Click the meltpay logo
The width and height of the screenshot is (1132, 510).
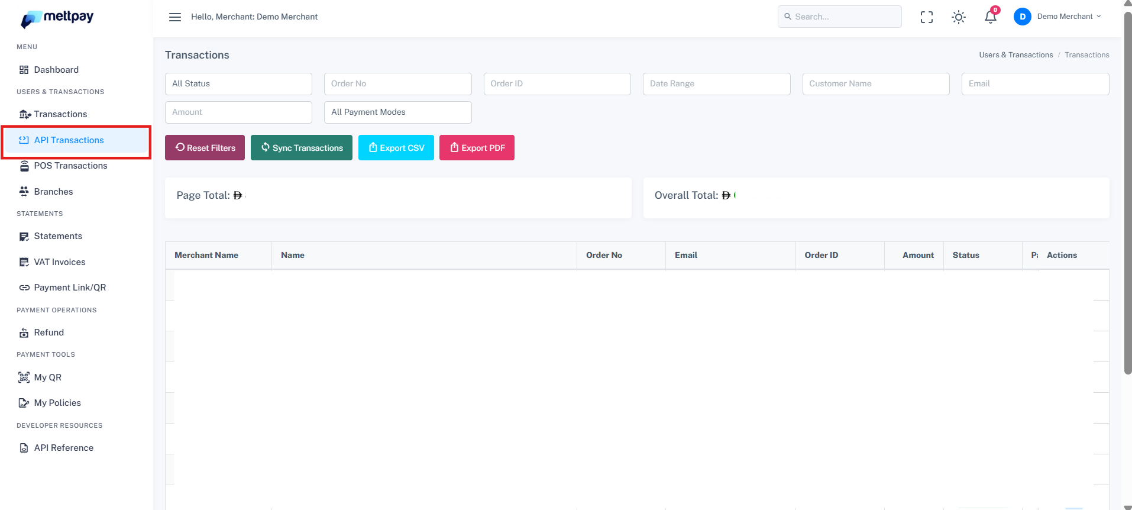[x=57, y=18]
